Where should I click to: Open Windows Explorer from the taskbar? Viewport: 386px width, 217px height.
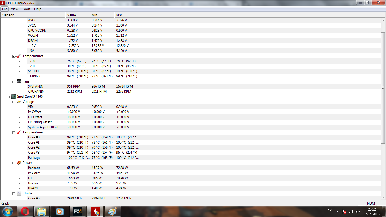pyautogui.click(x=42, y=211)
